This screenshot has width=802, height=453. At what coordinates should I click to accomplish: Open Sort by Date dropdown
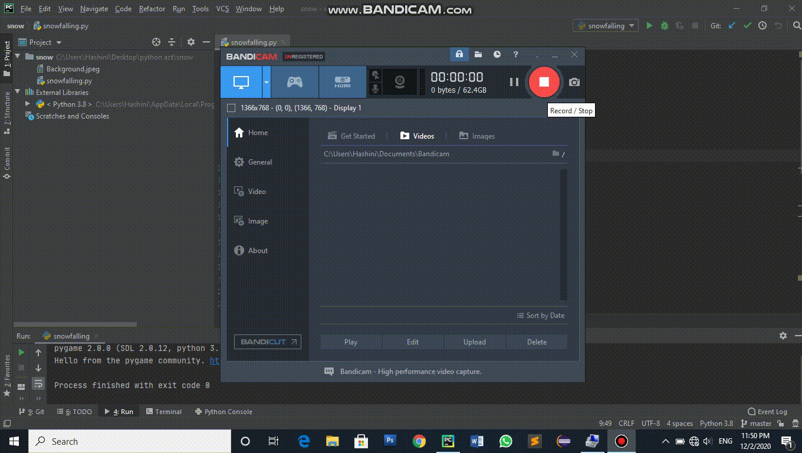(541, 316)
